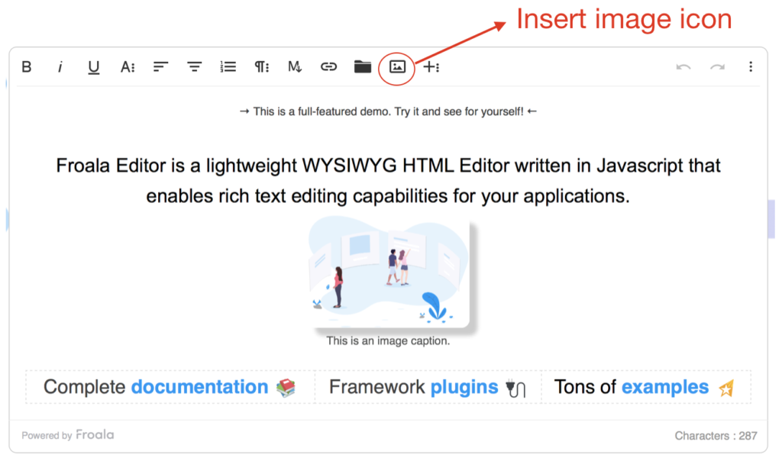Click the 'Characters : 287' counter
Viewport: 782px width, 461px height.
tap(716, 436)
